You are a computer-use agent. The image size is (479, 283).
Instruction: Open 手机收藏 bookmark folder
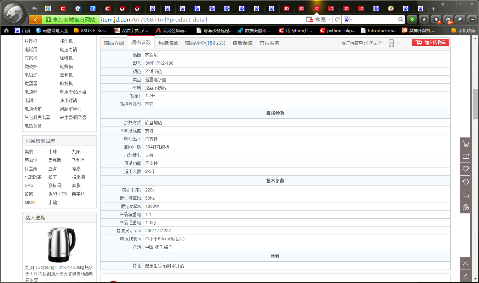463,30
